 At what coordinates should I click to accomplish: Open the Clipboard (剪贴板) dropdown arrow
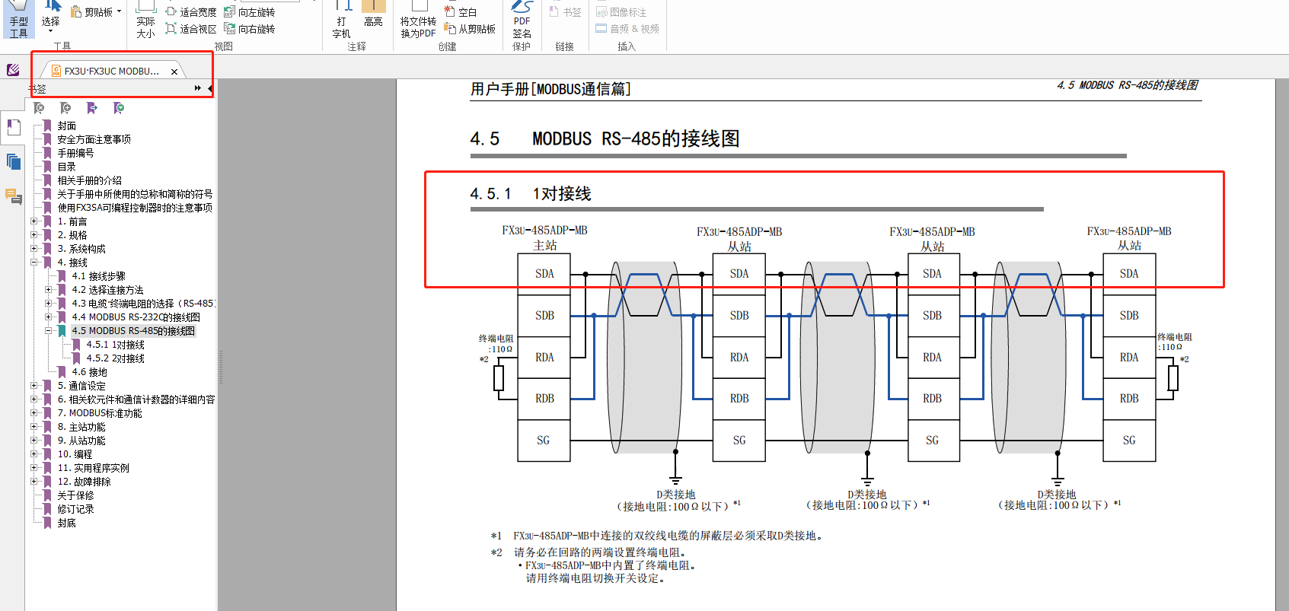pyautogui.click(x=120, y=11)
